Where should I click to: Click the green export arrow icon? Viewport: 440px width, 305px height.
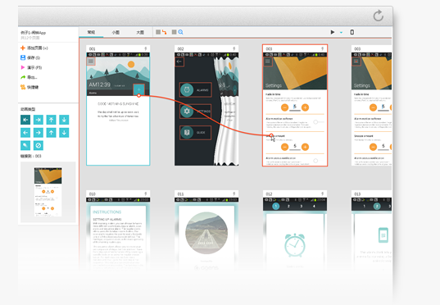tap(23, 77)
